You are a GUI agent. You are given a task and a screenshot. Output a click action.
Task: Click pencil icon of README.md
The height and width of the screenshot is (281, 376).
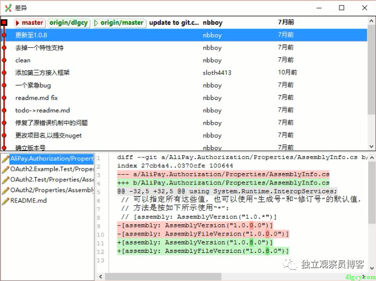coord(6,201)
